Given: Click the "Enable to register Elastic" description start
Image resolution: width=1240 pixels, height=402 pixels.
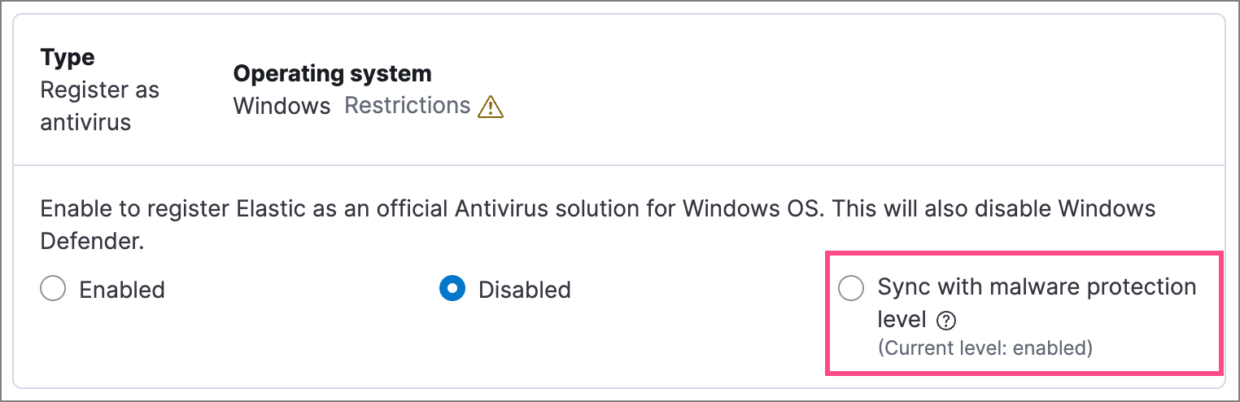Looking at the screenshot, I should click(x=130, y=208).
